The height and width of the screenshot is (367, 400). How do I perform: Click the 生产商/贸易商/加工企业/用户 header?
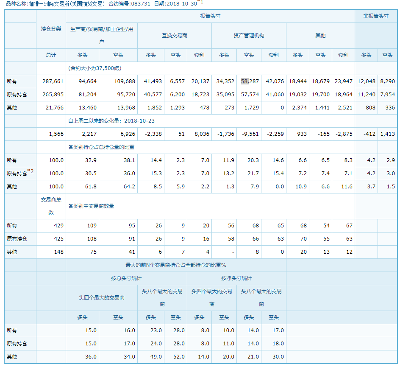(x=102, y=36)
